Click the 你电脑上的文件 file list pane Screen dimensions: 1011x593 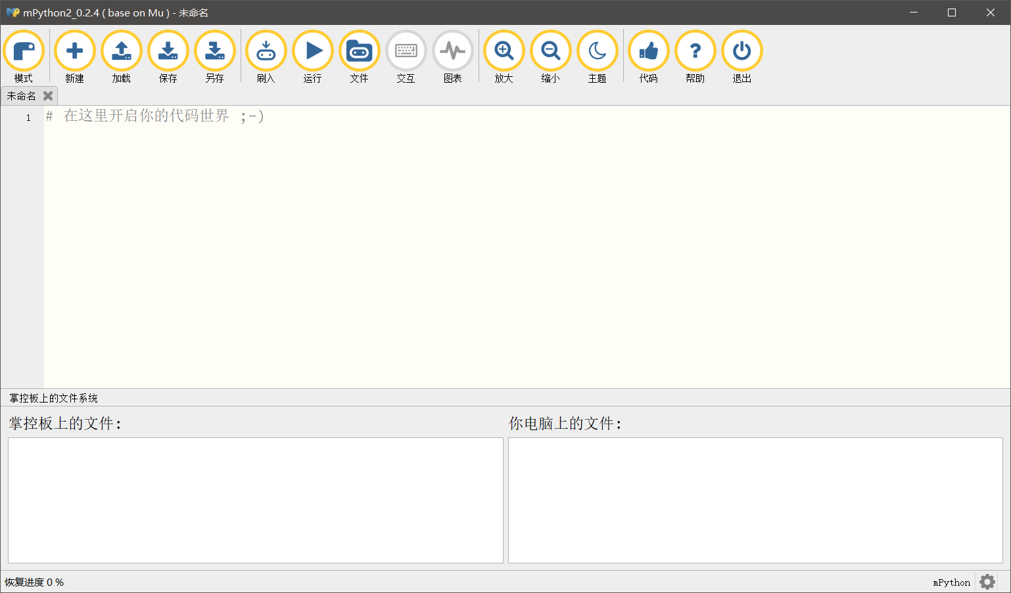(755, 500)
